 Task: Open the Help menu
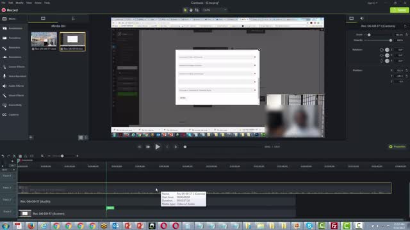click(x=47, y=3)
